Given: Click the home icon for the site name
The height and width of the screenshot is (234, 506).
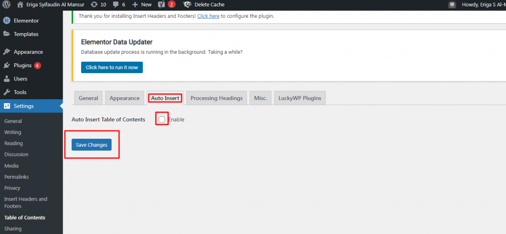Looking at the screenshot, I should click(x=20, y=4).
